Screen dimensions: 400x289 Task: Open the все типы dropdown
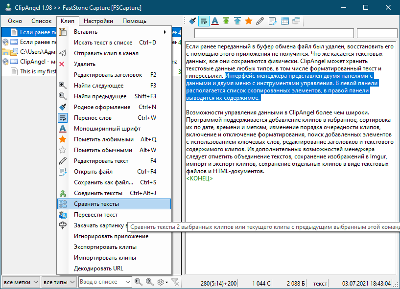(x=59, y=282)
